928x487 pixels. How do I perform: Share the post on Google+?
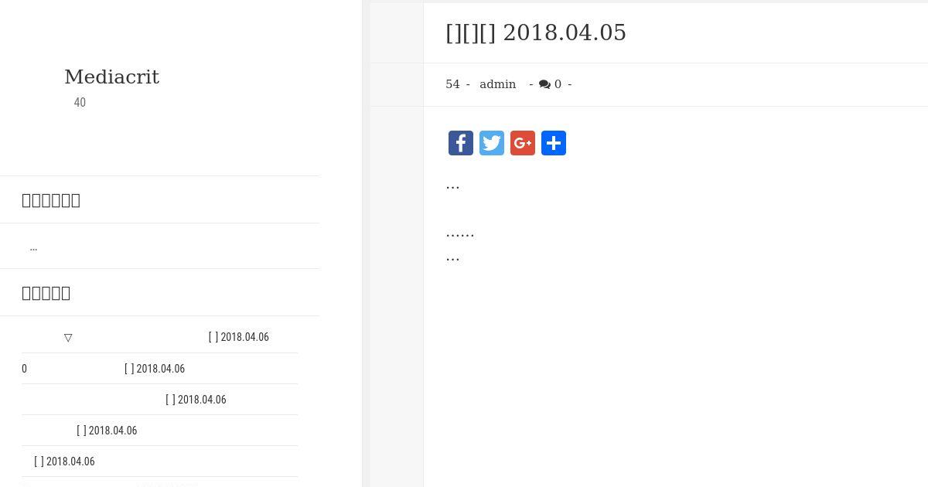coord(523,143)
